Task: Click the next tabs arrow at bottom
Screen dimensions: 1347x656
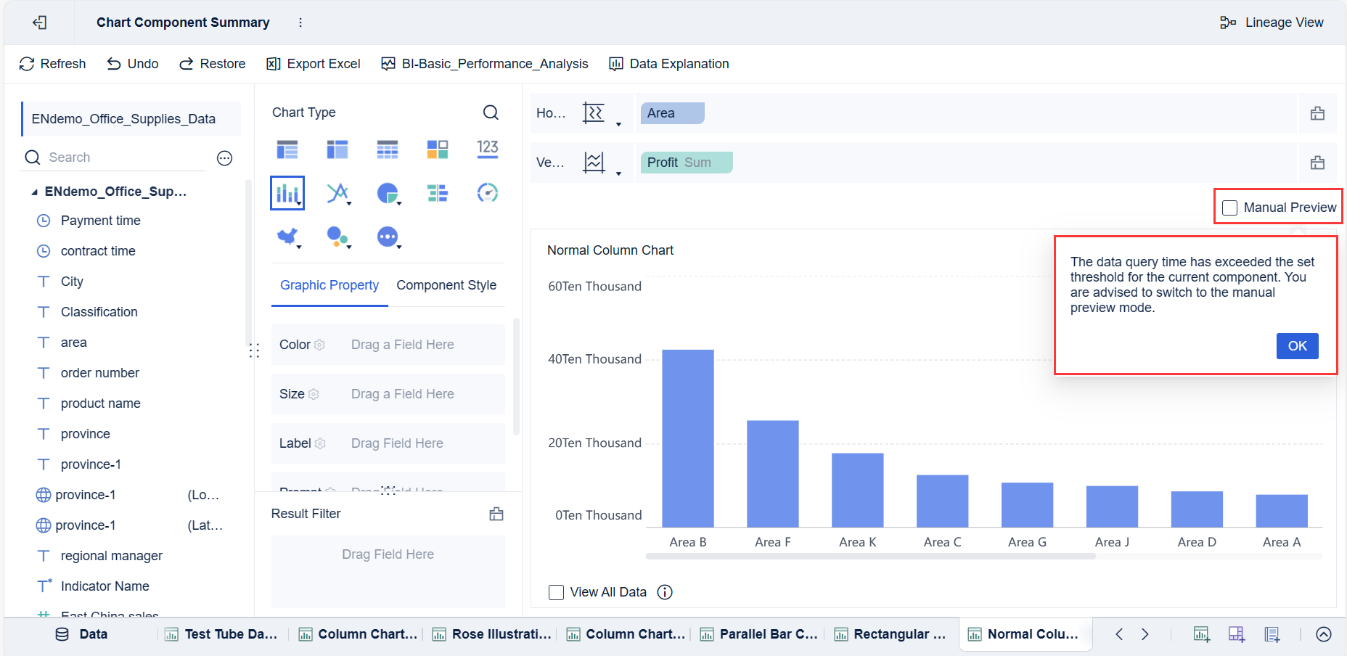Action: tap(1145, 634)
